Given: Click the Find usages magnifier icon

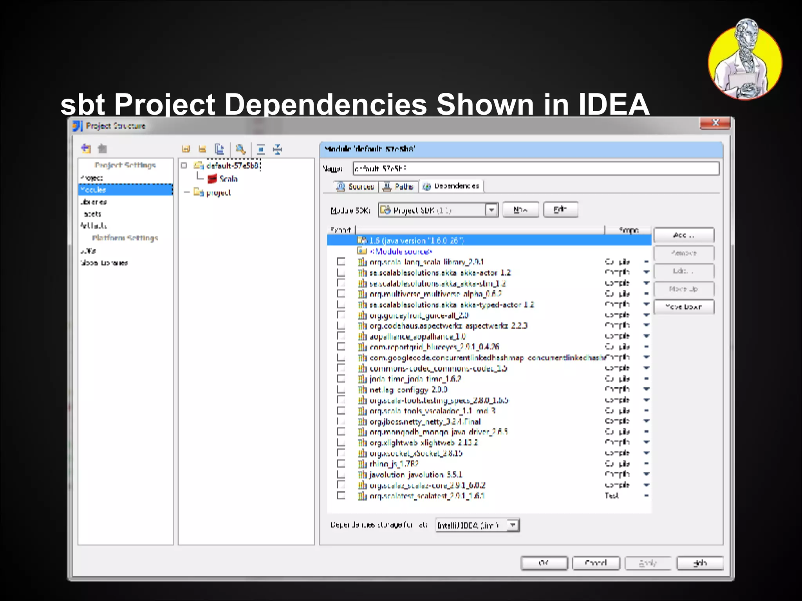Looking at the screenshot, I should pyautogui.click(x=240, y=149).
